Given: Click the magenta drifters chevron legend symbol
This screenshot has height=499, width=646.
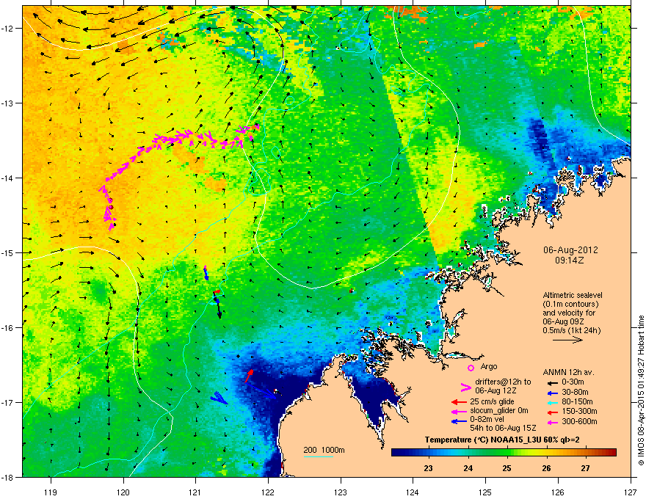Looking at the screenshot, I should pyautogui.click(x=465, y=387).
